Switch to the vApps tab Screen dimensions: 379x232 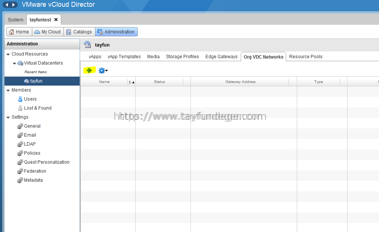coord(95,57)
